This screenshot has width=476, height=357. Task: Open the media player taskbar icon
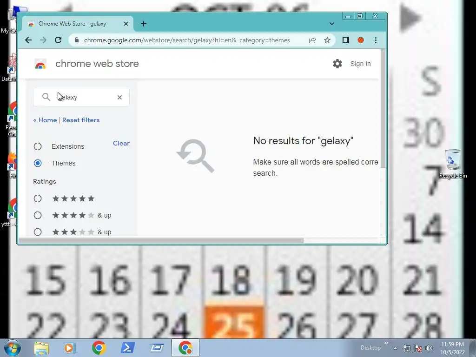(69, 348)
